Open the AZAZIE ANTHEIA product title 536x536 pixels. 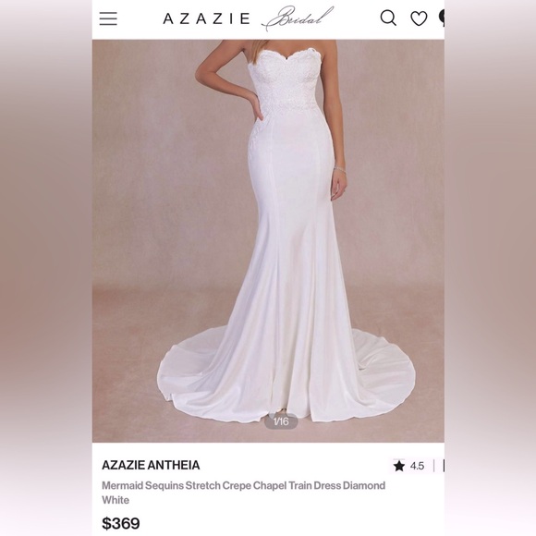click(x=151, y=465)
